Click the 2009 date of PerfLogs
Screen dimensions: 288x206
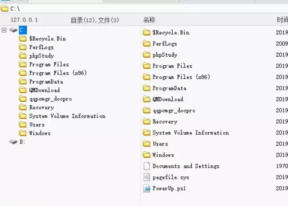point(282,44)
